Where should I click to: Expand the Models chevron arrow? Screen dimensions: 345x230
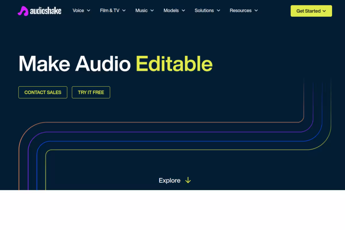tap(183, 11)
